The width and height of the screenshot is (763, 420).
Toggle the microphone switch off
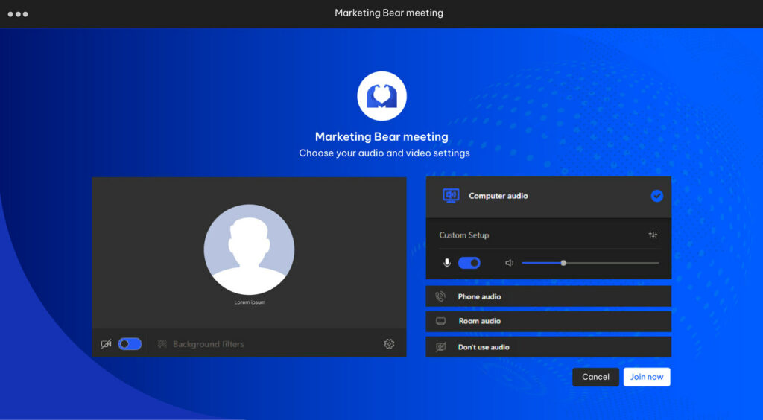pyautogui.click(x=469, y=263)
